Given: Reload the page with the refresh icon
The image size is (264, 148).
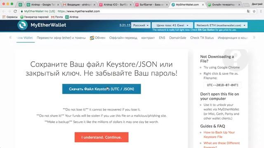Looking at the screenshot, I should [15, 11].
